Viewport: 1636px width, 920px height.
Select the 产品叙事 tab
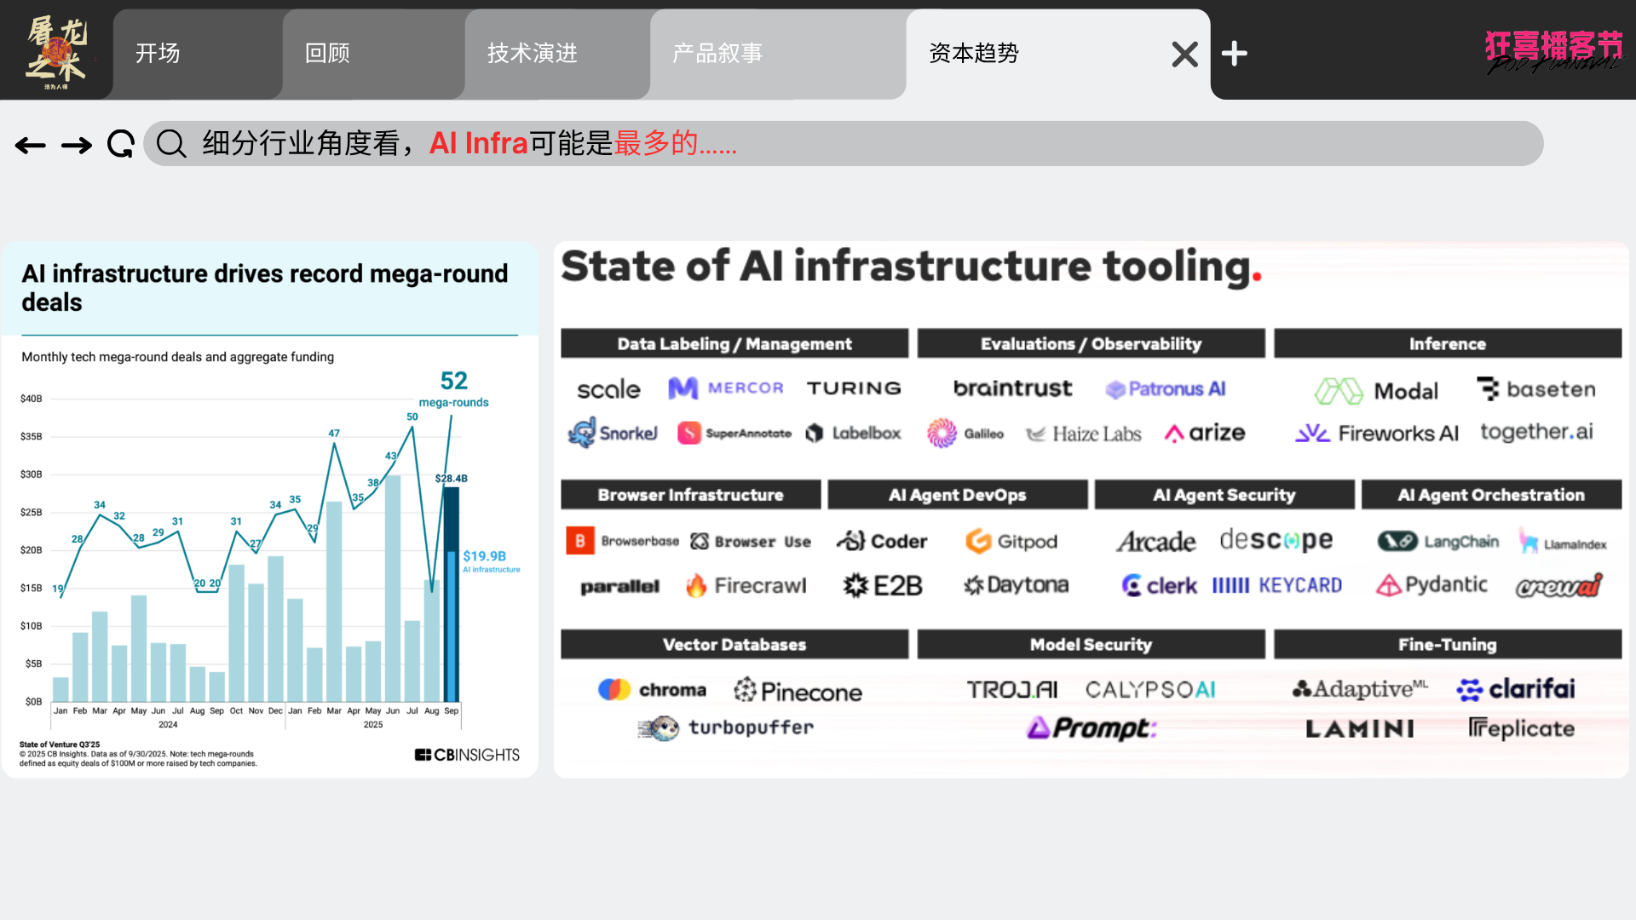(x=717, y=54)
